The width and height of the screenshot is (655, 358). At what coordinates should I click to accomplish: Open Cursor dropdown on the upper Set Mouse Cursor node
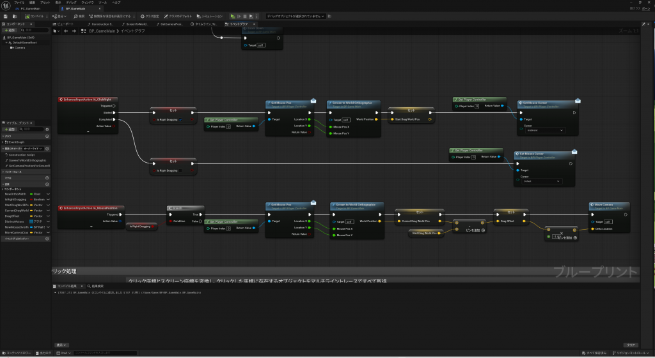pyautogui.click(x=545, y=130)
